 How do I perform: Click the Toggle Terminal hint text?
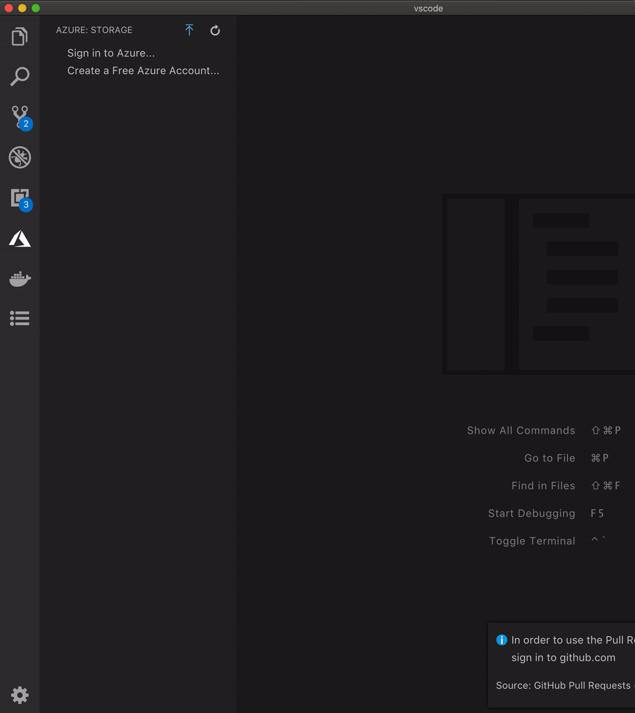[x=532, y=541]
